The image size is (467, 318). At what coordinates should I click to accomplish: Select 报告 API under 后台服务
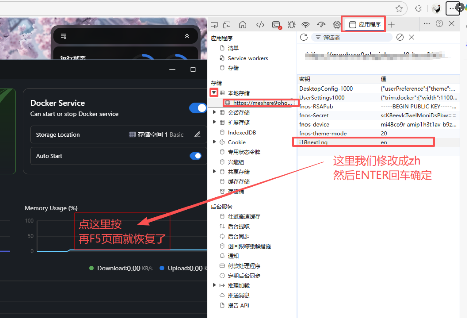coord(238,305)
